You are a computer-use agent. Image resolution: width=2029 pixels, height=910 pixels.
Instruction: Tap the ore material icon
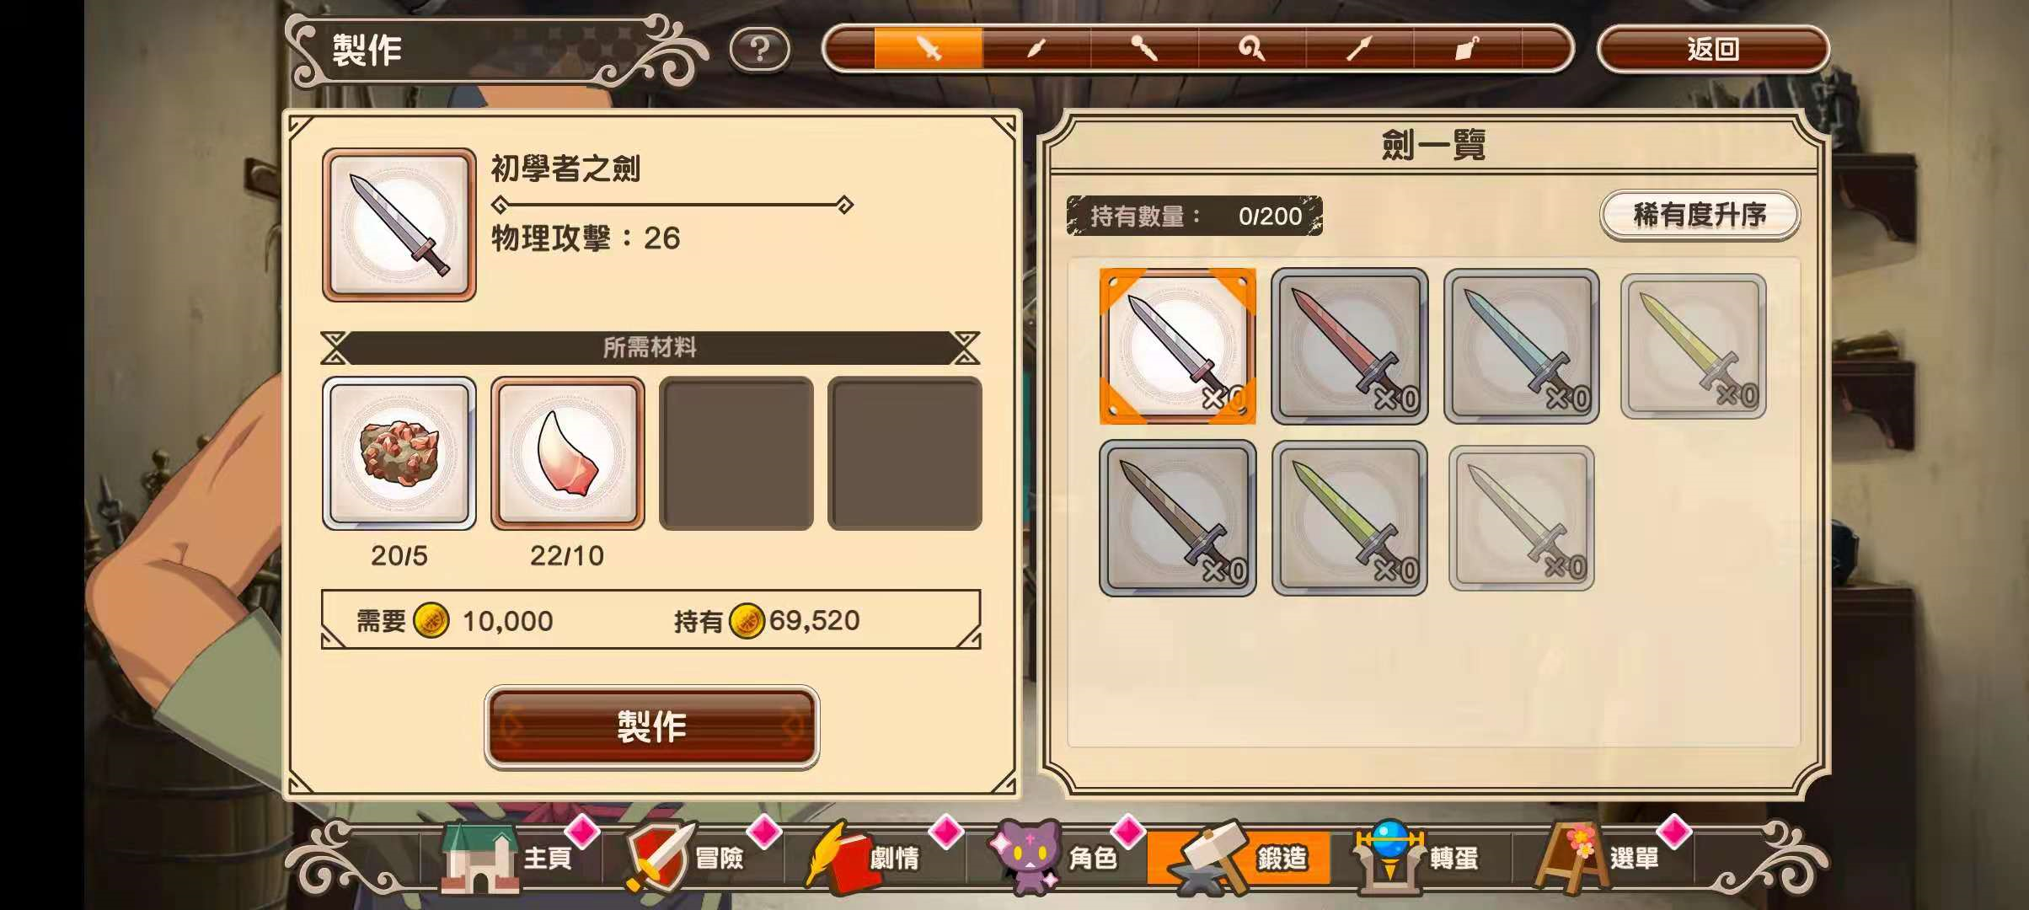[399, 453]
